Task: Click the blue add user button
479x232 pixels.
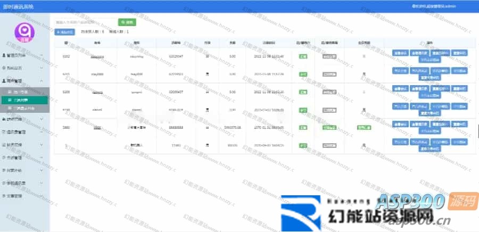Action: [64, 32]
